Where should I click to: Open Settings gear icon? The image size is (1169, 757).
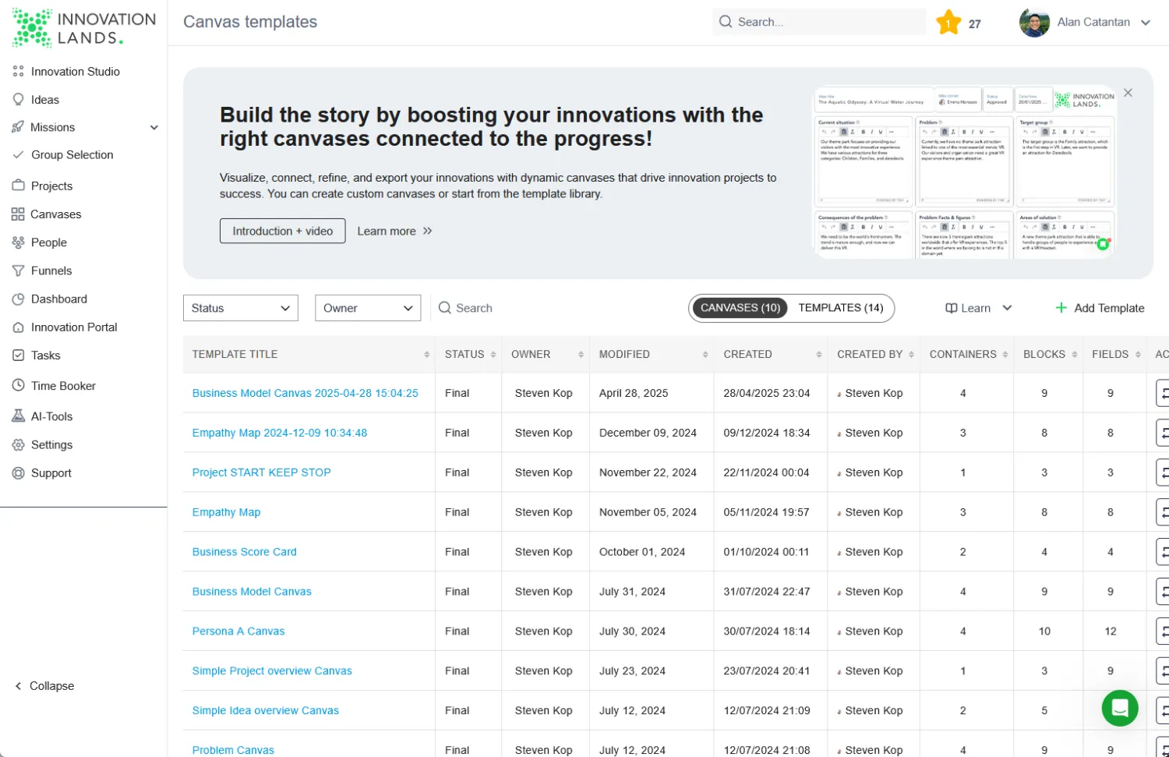click(x=18, y=445)
